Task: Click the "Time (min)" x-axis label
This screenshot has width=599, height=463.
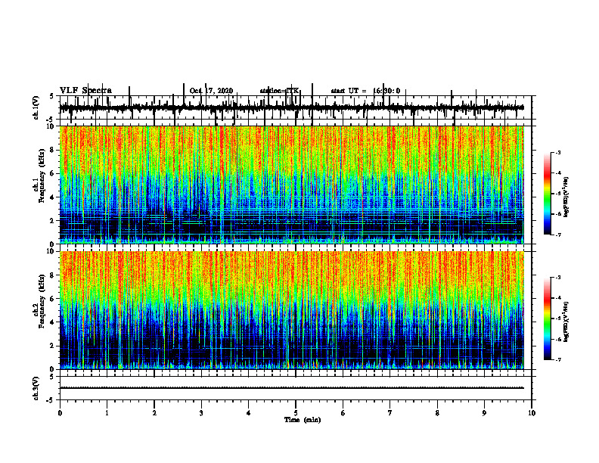Action: click(303, 420)
